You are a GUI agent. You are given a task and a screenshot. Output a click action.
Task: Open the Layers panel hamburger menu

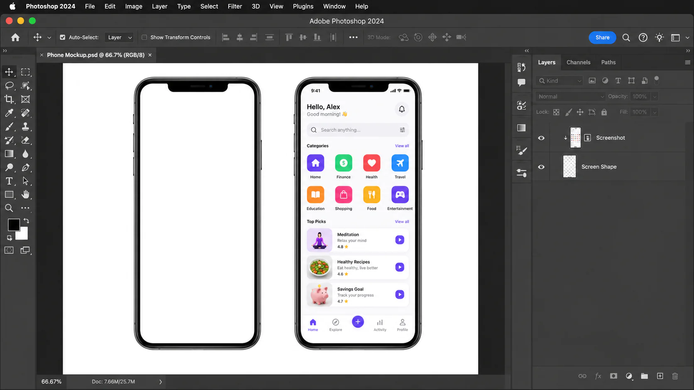click(687, 63)
